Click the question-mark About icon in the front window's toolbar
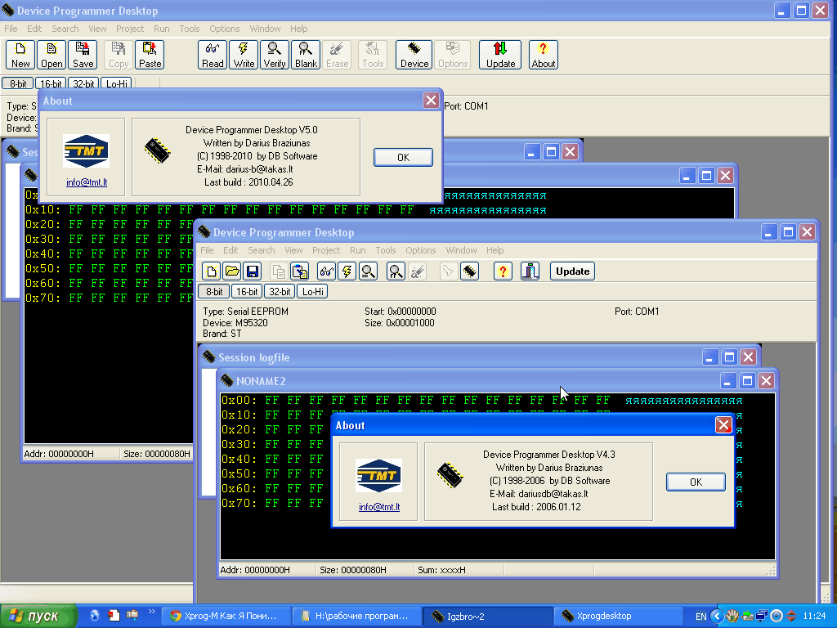Viewport: 837px width, 628px height. [503, 271]
